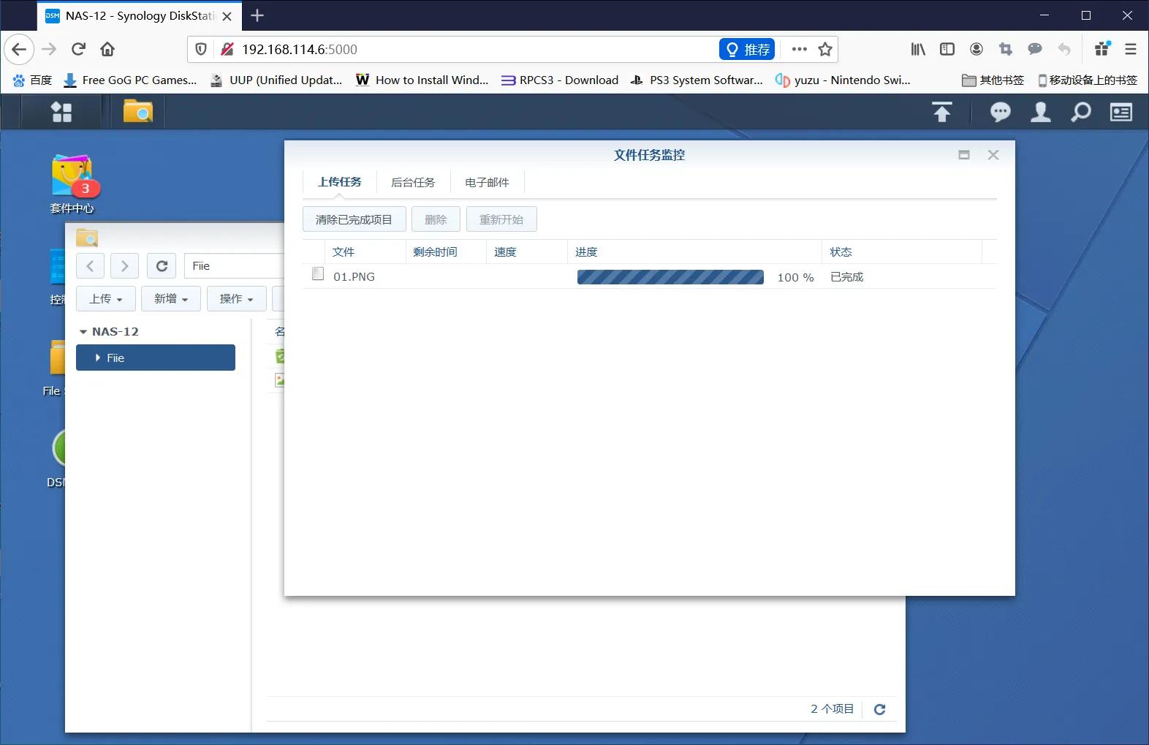This screenshot has height=745, width=1149.
Task: Select the NAS-12 Synology browser tab
Action: (x=139, y=15)
